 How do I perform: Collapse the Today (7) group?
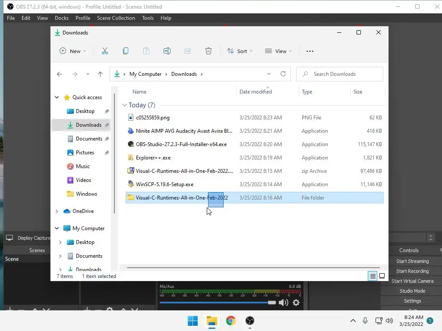[x=124, y=105]
